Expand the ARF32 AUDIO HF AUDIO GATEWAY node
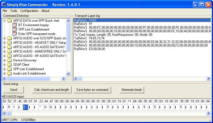The width and height of the screenshot is (213, 123). click(x=4, y=56)
